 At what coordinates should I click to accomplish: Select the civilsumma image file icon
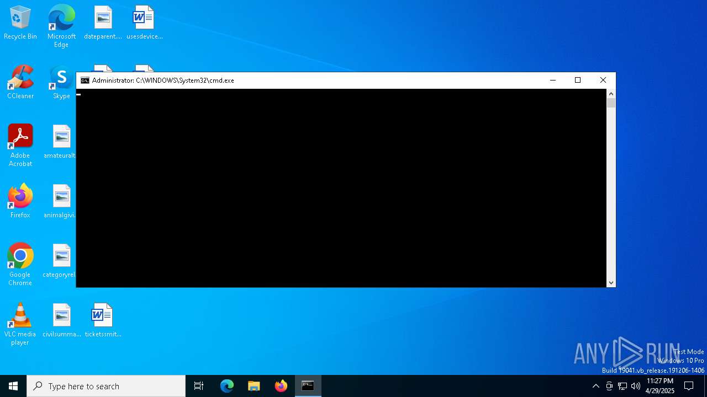pyautogui.click(x=61, y=321)
